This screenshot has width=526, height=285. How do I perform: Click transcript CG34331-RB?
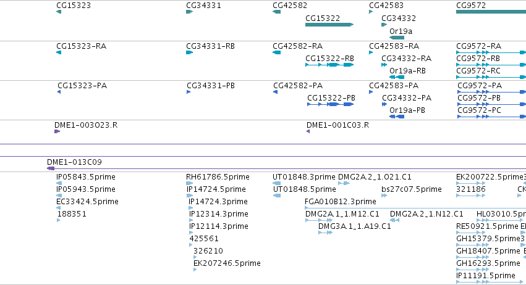click(210, 46)
